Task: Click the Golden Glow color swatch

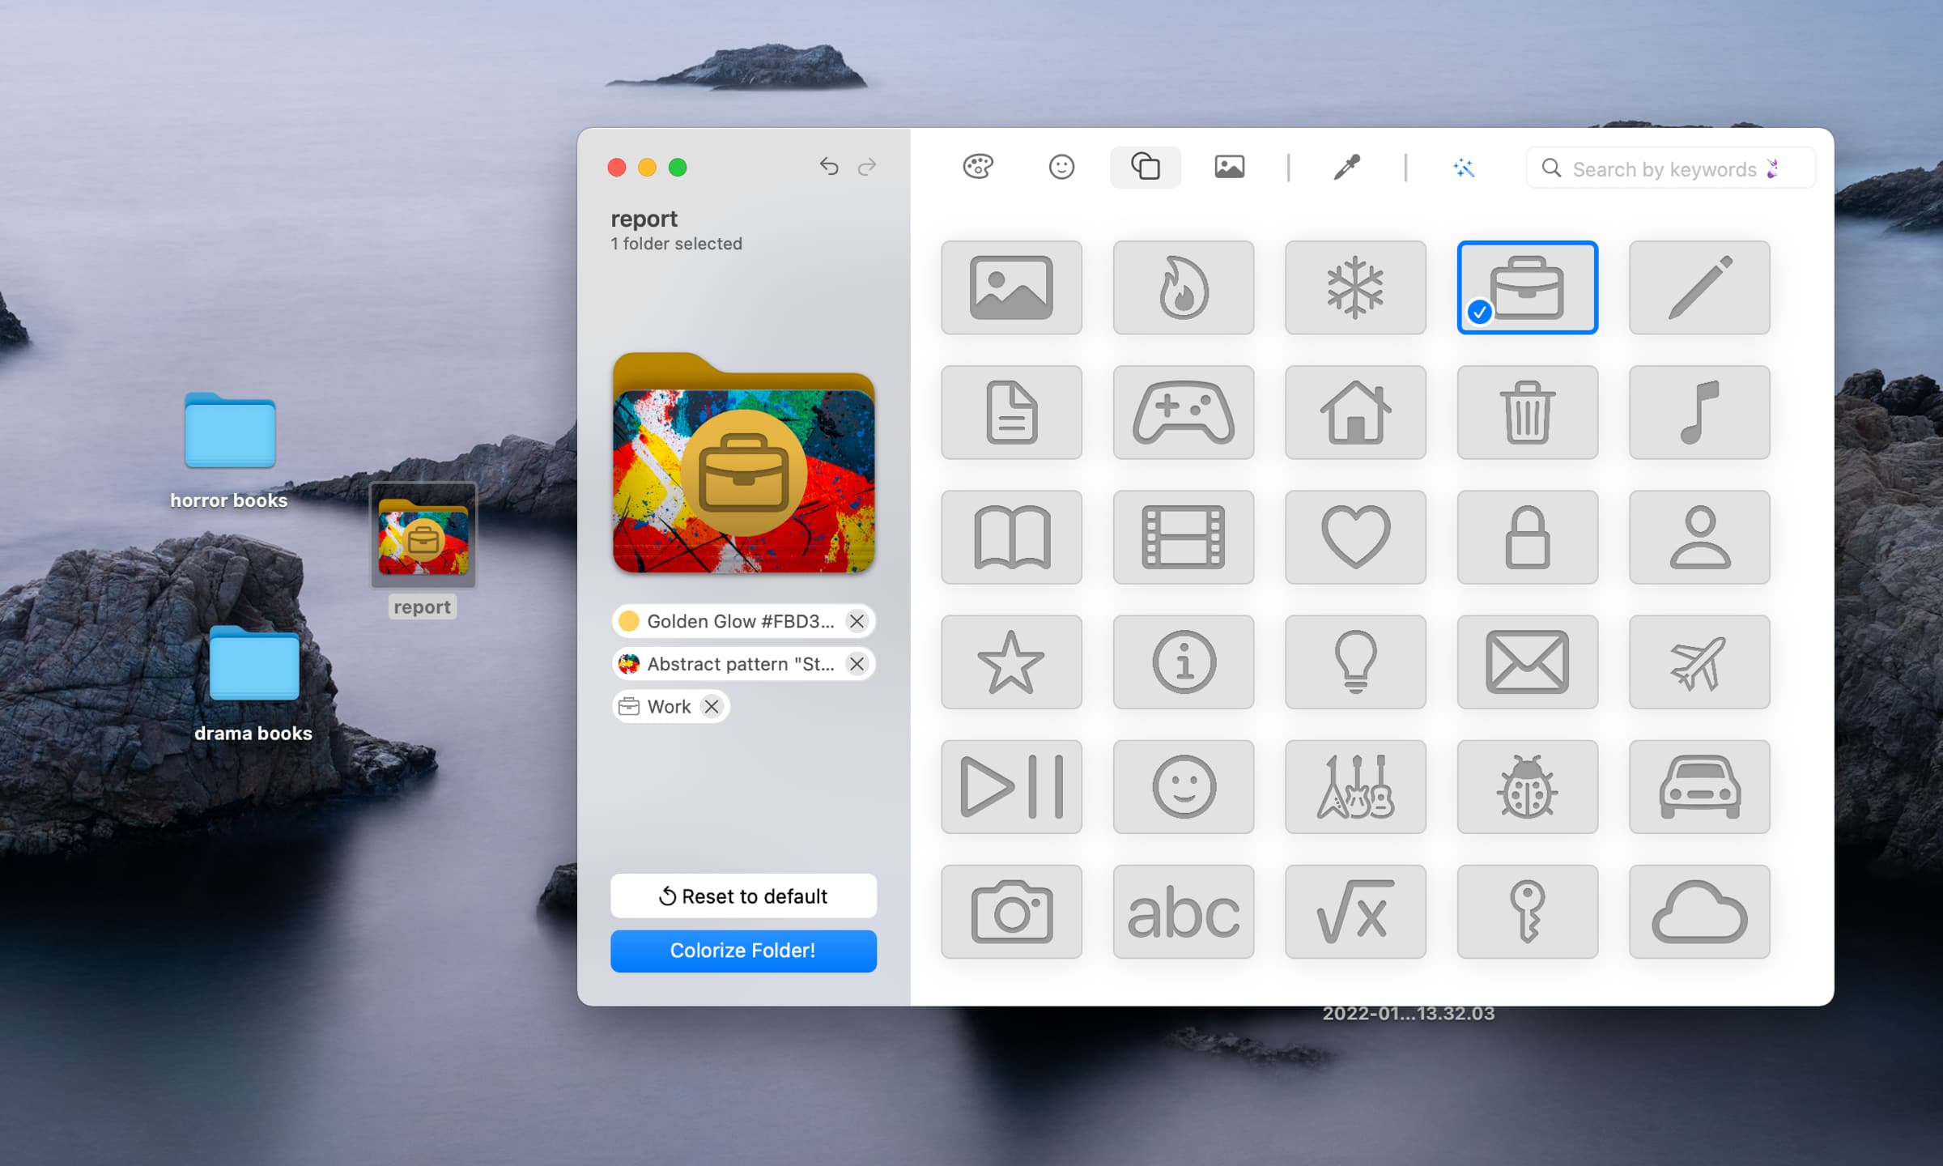Action: click(629, 620)
